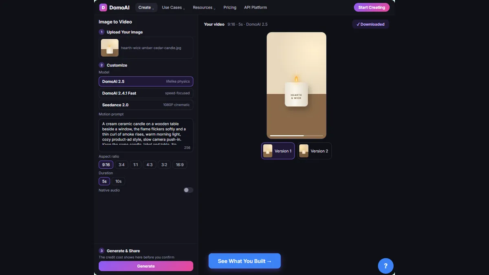Choose the 16:9 aspect ratio
The image size is (489, 275).
coord(180,165)
